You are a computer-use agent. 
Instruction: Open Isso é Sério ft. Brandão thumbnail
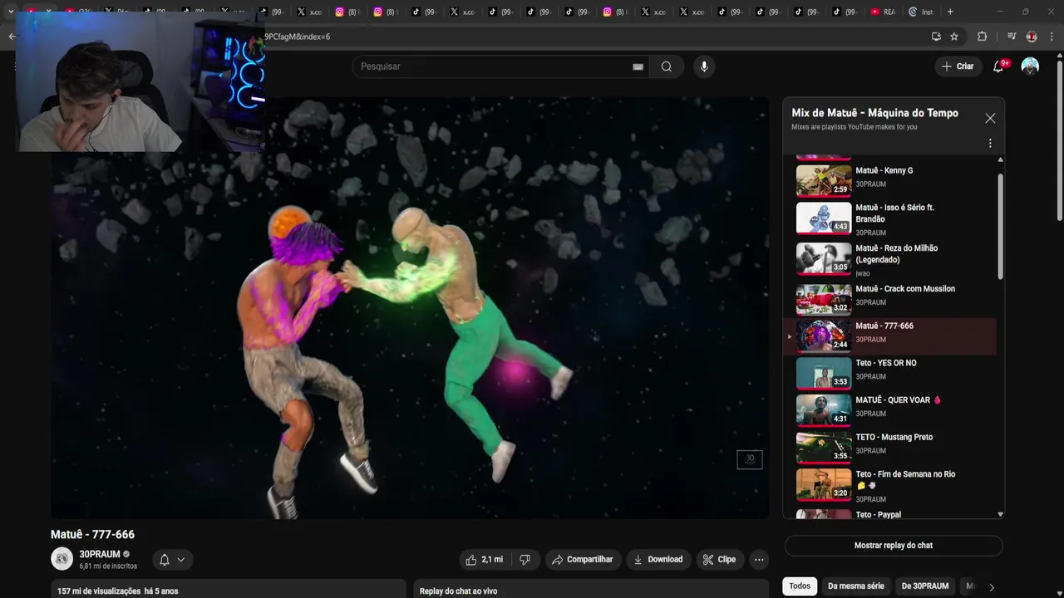tap(824, 218)
